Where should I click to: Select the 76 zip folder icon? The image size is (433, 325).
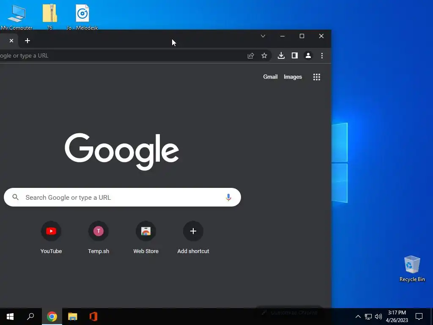click(x=50, y=17)
